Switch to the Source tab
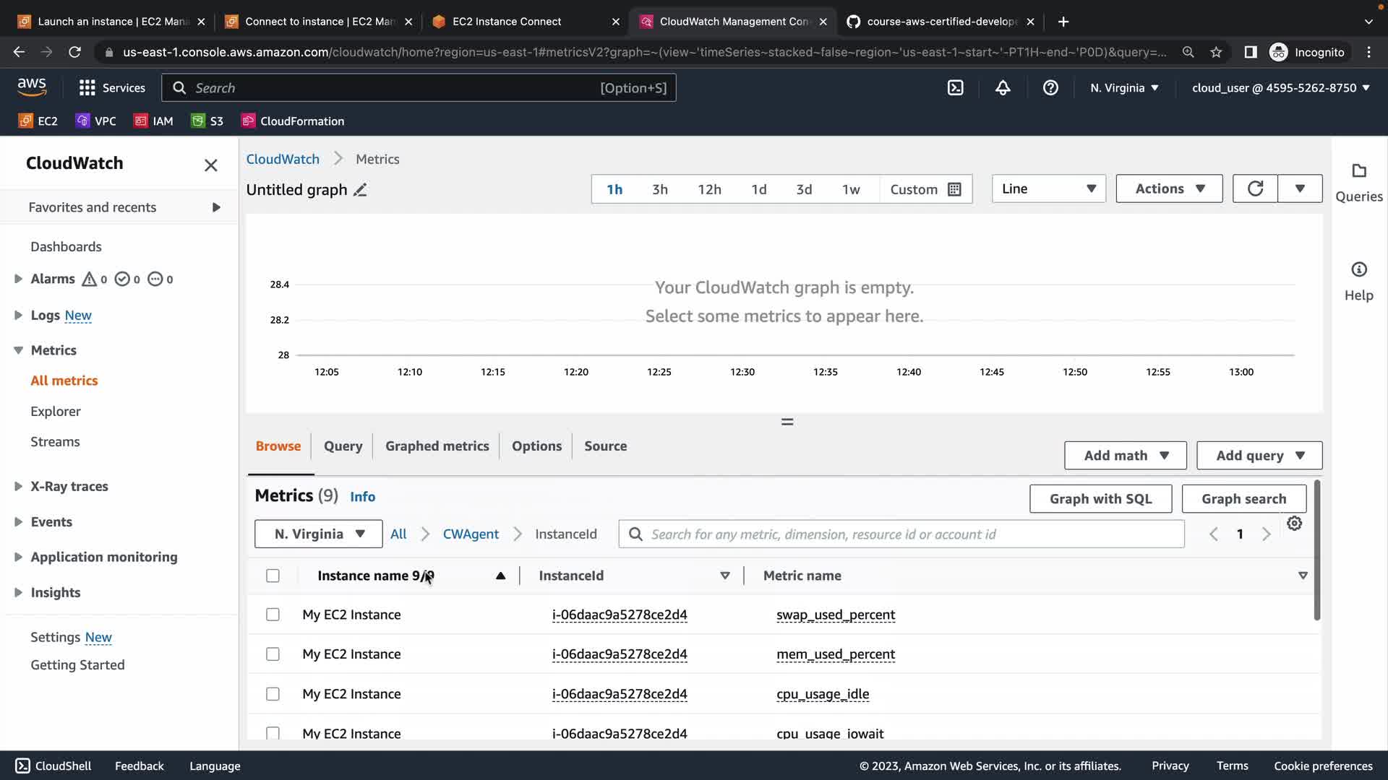The image size is (1388, 780). click(605, 446)
